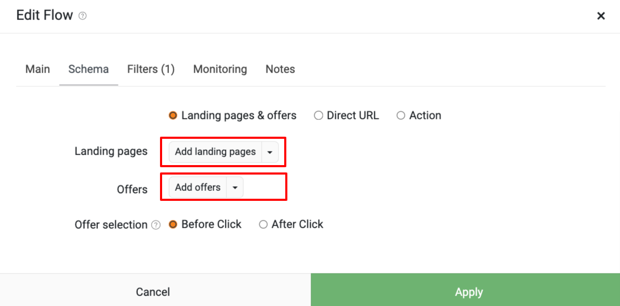Expand the Add landing pages dropdown arrow

click(x=270, y=152)
